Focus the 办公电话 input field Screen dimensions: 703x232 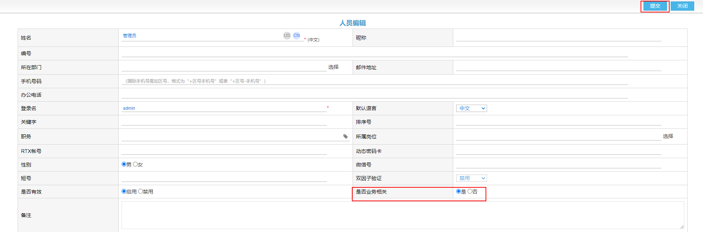point(375,94)
